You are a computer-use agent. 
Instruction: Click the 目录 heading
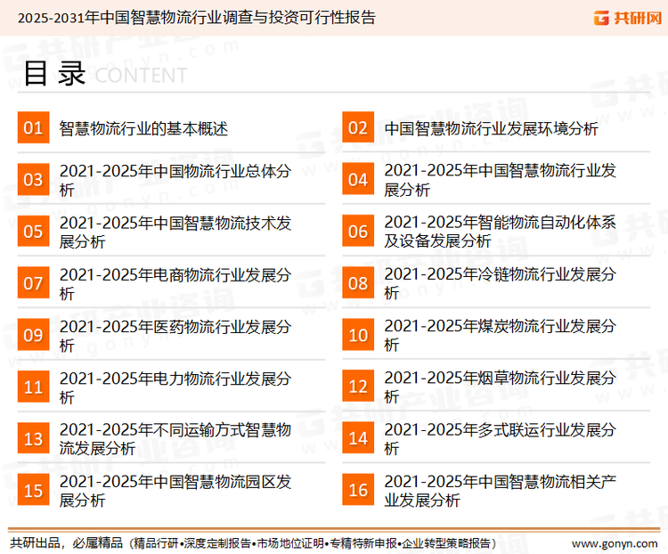pos(54,74)
